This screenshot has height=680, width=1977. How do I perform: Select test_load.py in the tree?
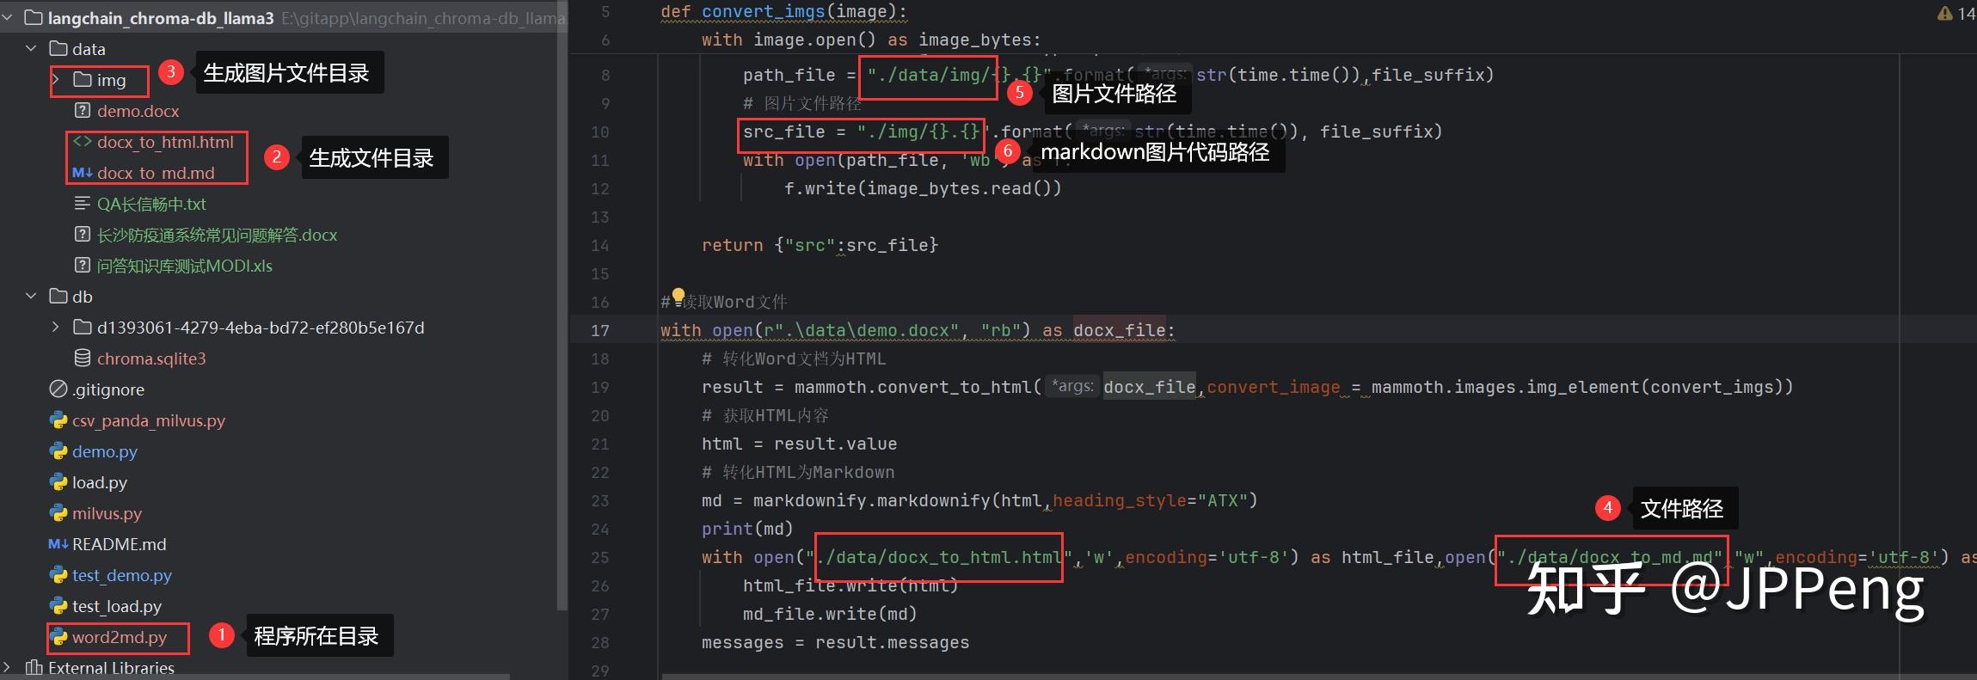coord(117,606)
